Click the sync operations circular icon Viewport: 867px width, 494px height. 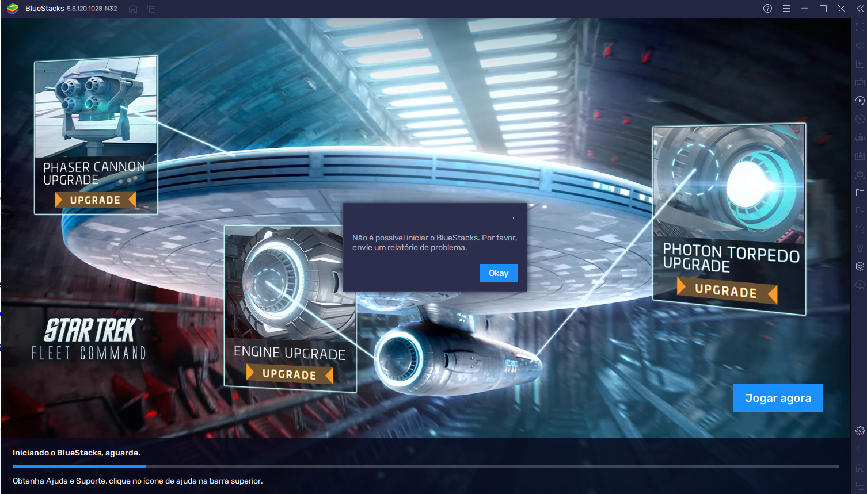click(860, 119)
